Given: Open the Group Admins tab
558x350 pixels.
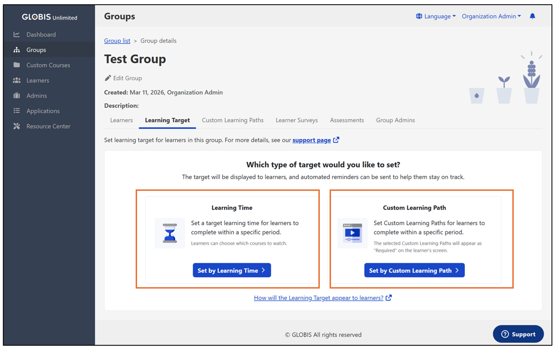Looking at the screenshot, I should [x=395, y=120].
